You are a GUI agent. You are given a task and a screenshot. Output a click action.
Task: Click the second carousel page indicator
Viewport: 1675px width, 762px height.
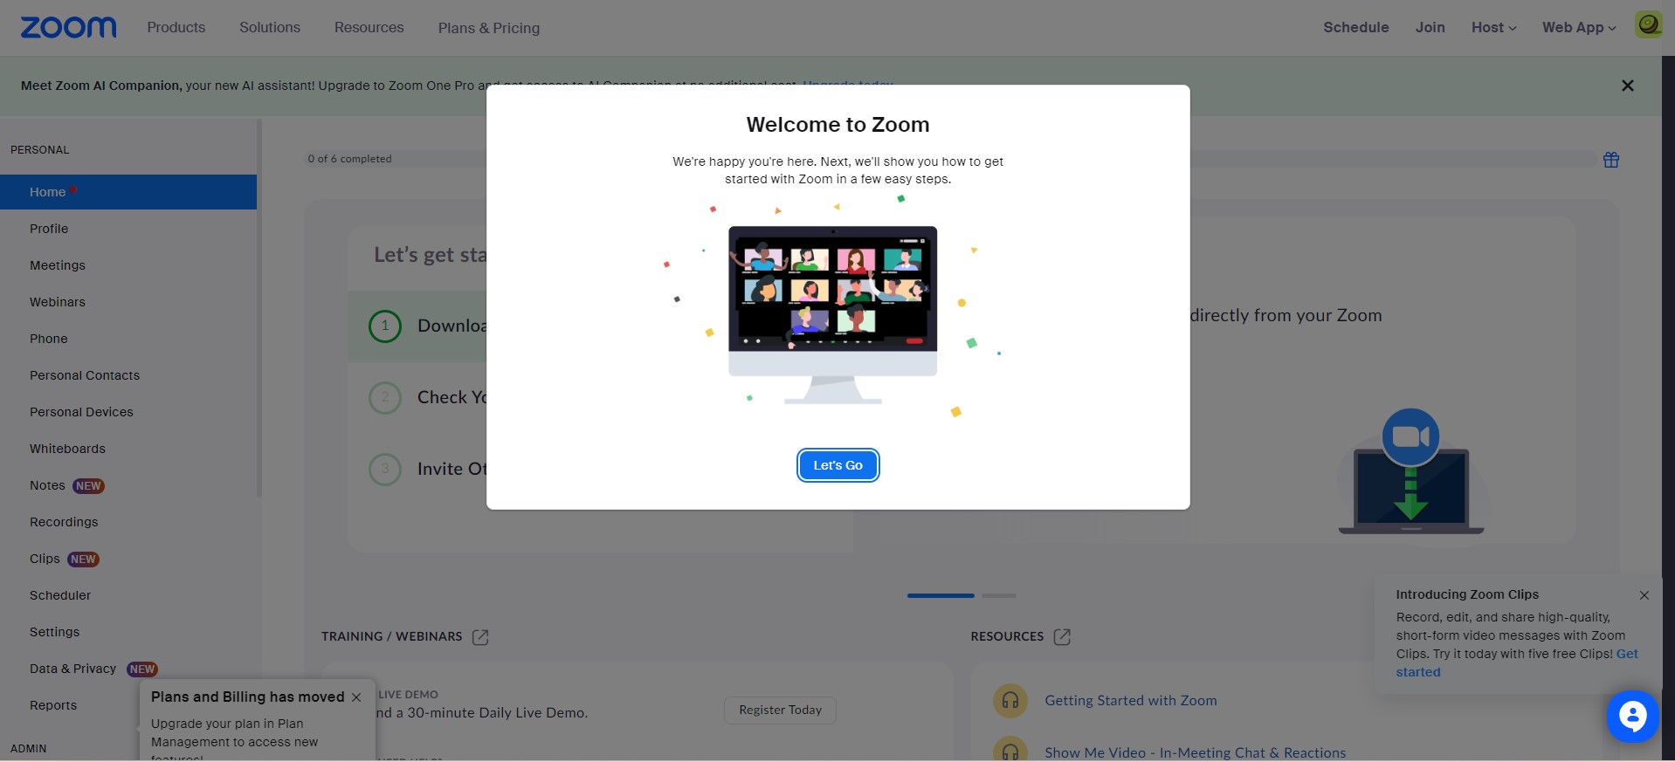click(x=999, y=595)
